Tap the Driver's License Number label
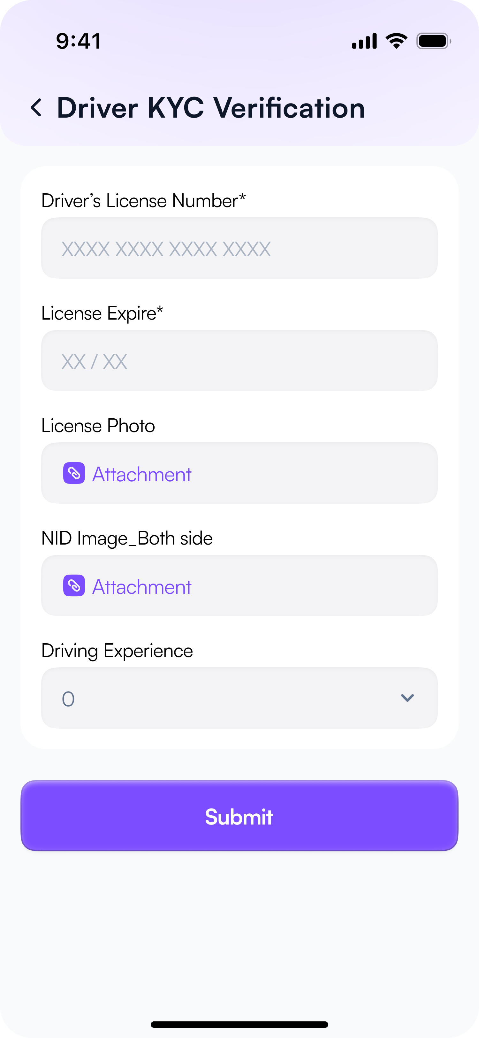Screen dimensions: 479x1038 (143, 201)
